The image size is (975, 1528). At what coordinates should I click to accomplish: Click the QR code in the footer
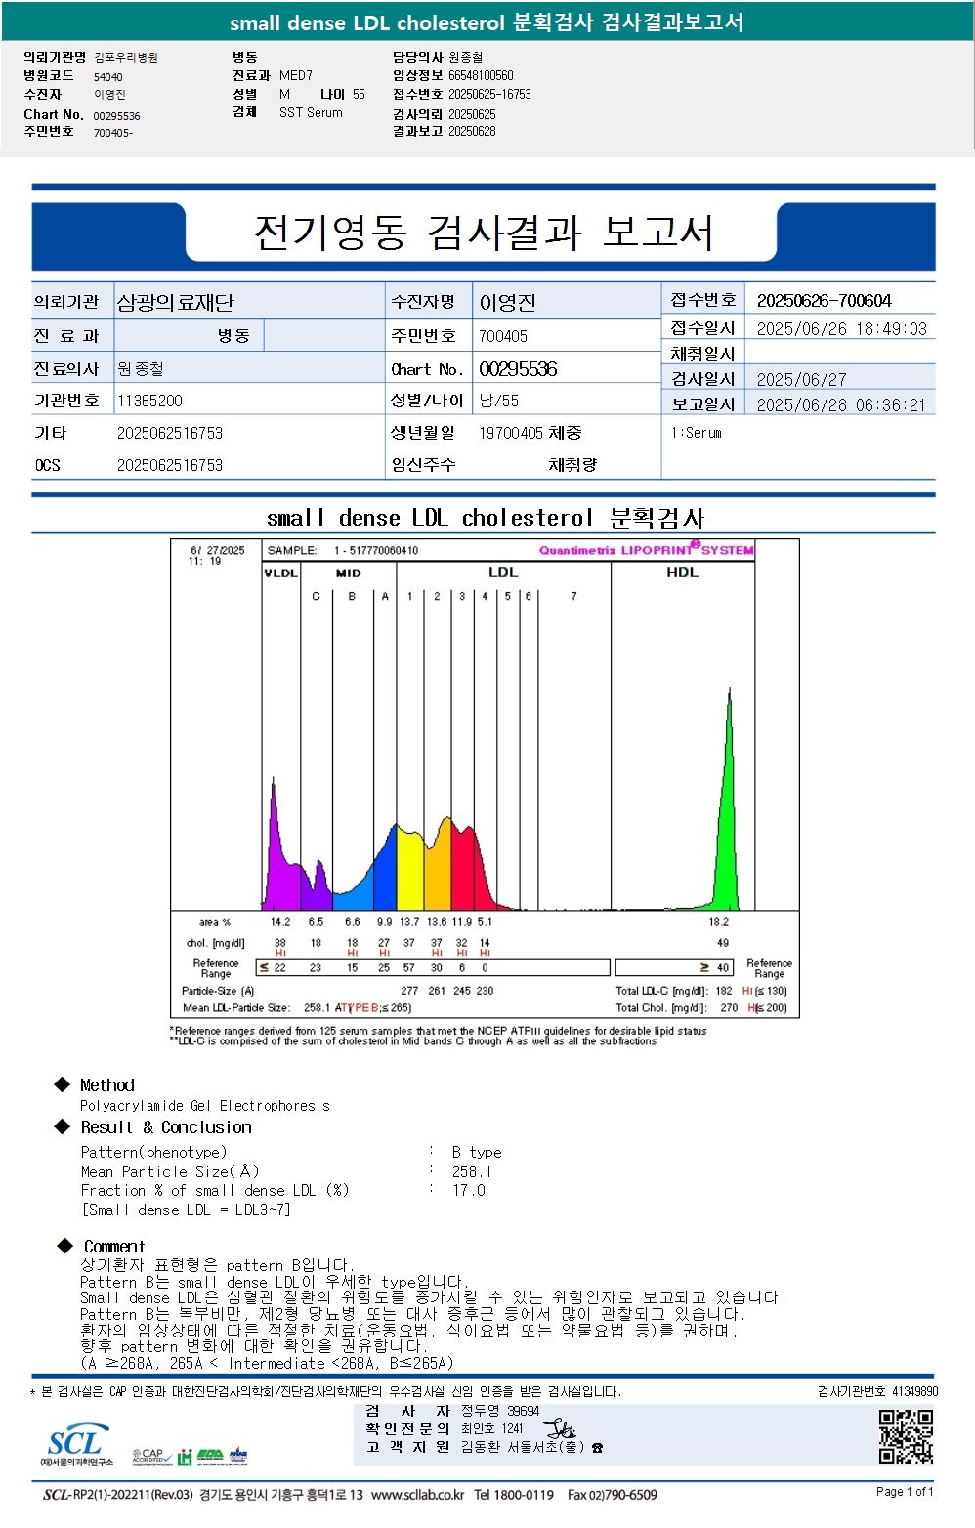(906, 1436)
